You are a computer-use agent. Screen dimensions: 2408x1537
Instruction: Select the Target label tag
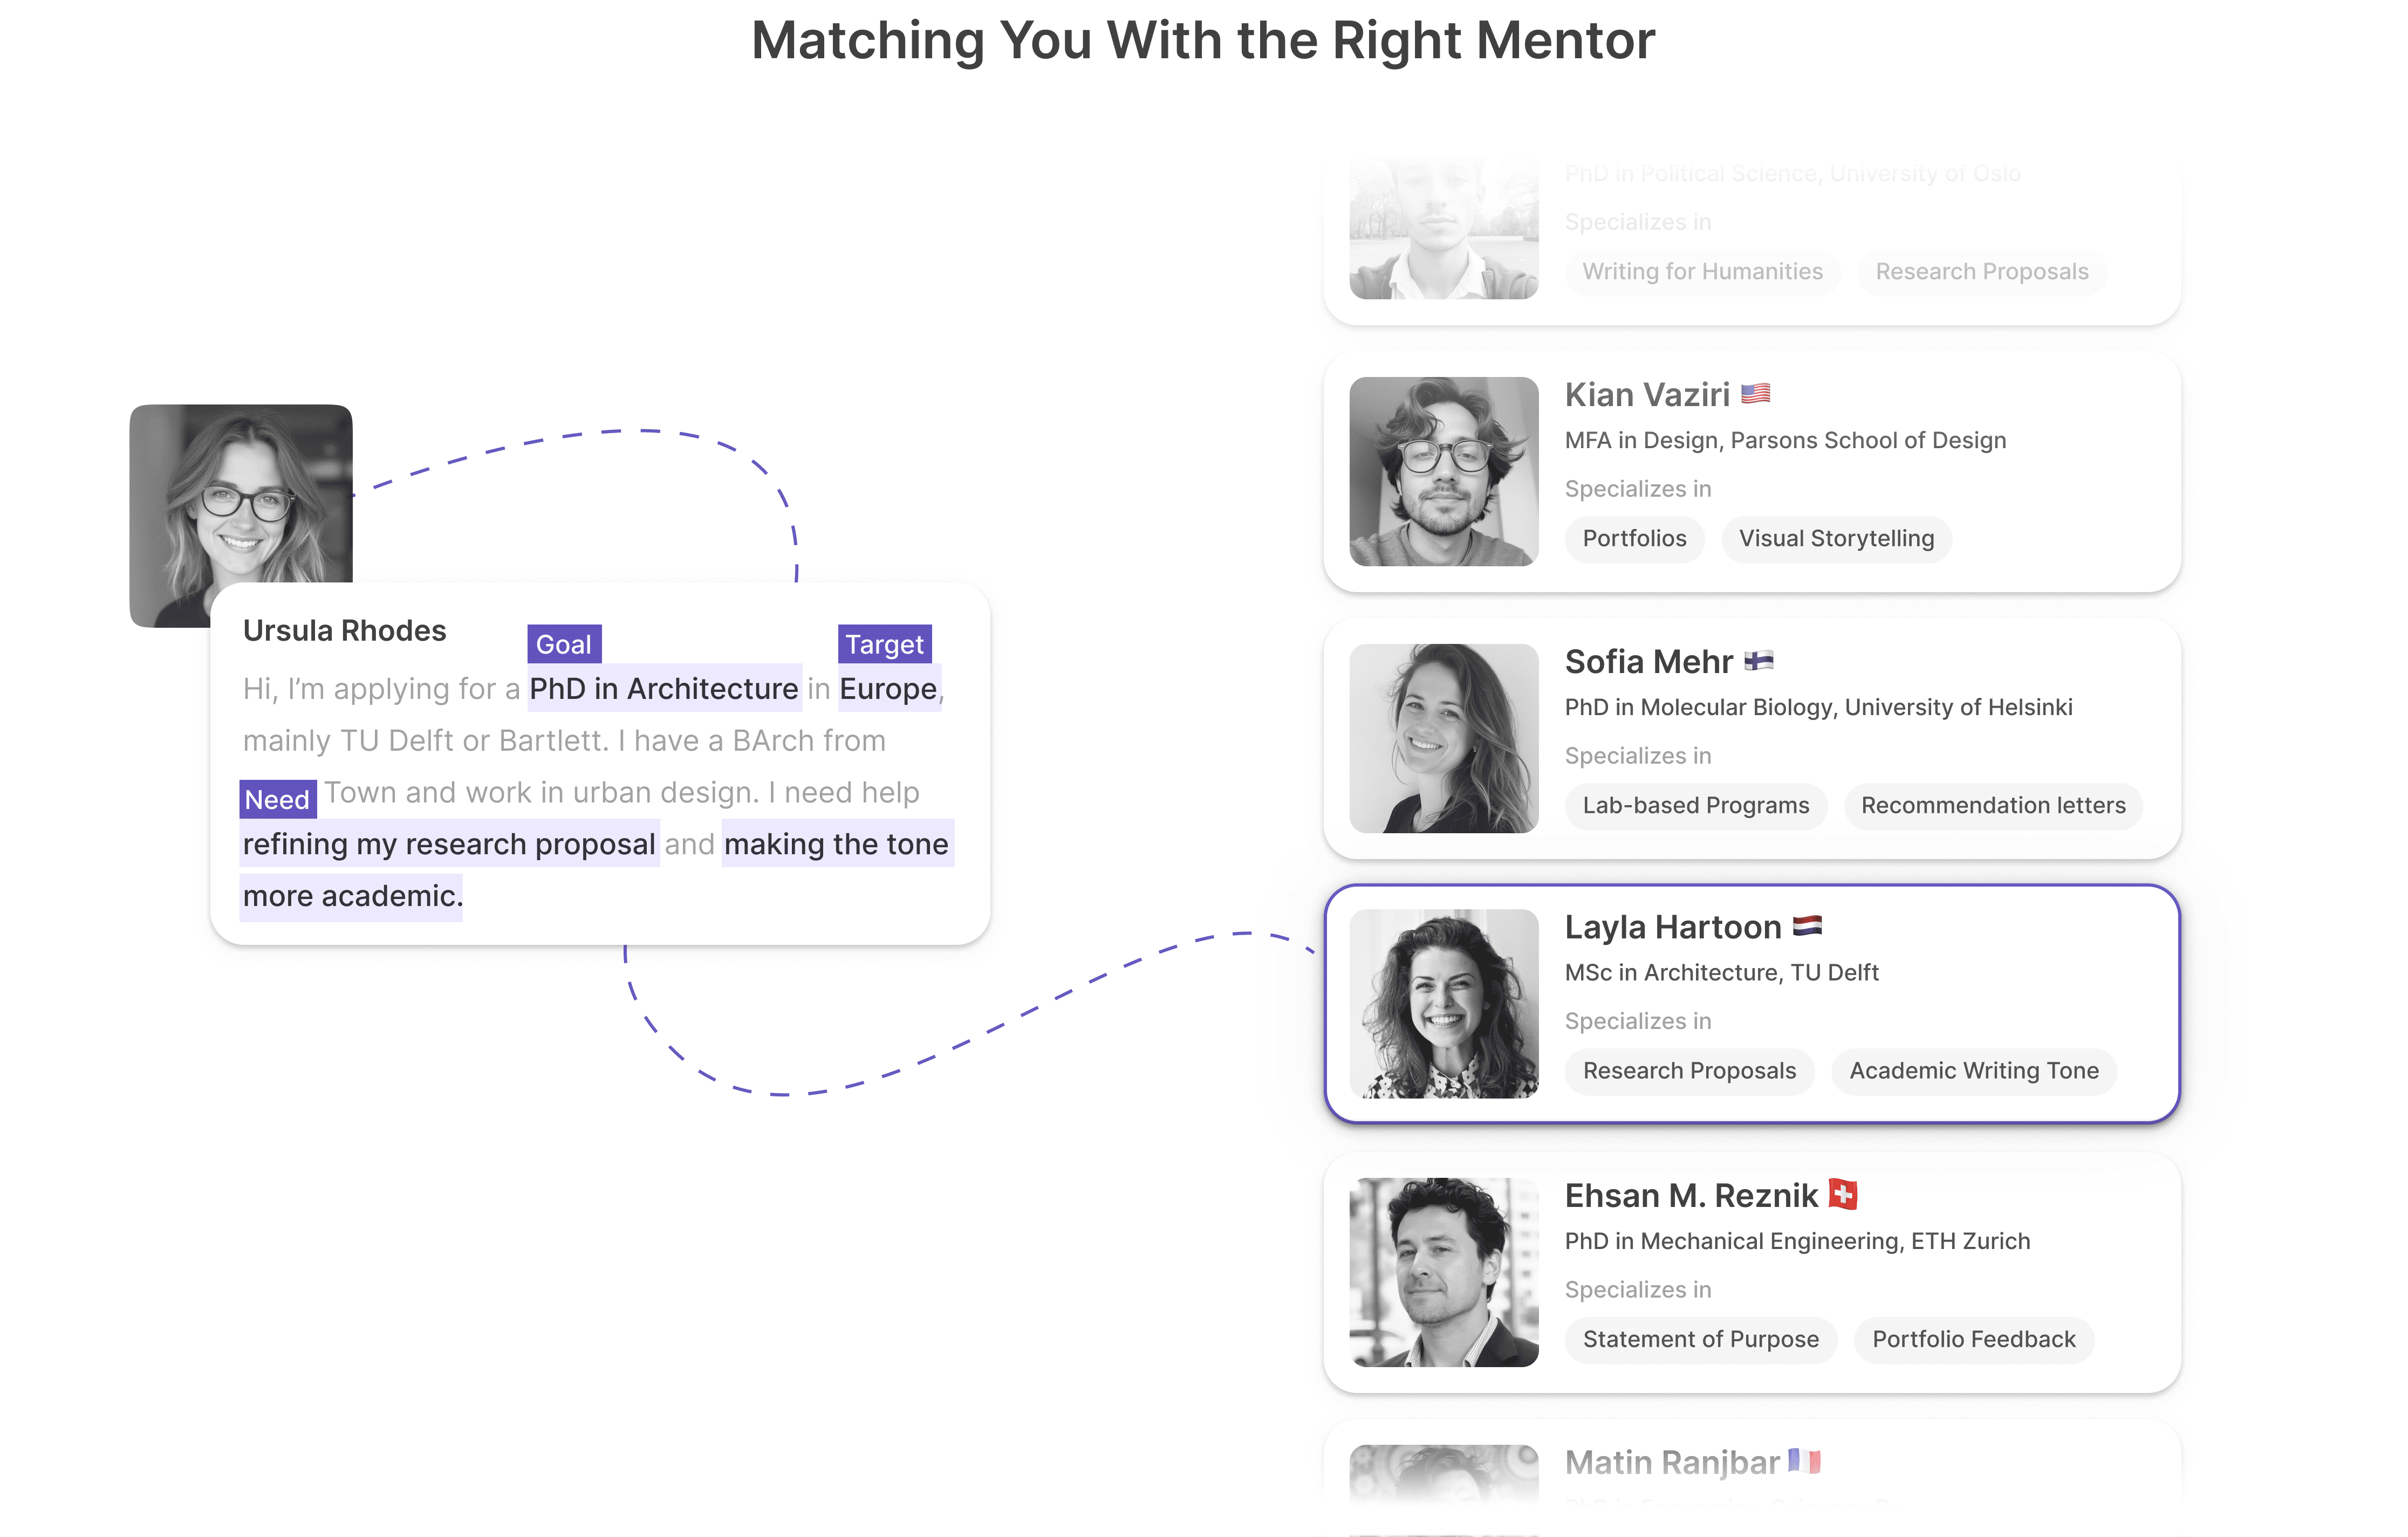(884, 644)
